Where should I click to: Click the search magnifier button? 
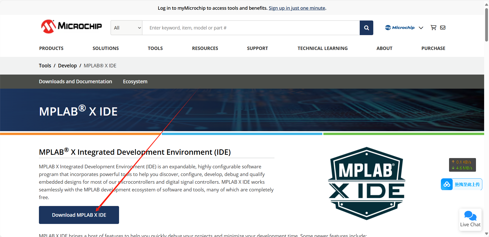click(x=366, y=28)
